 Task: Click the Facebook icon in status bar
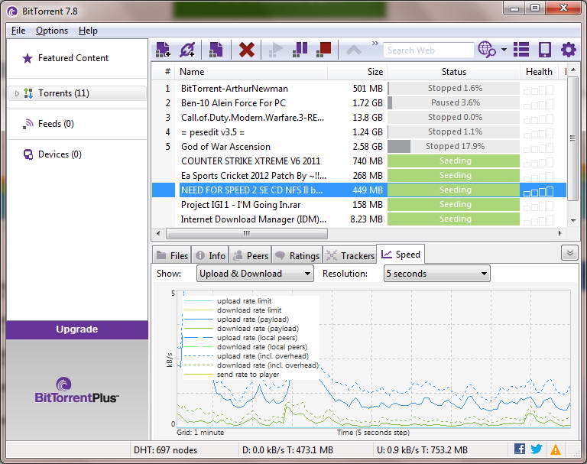coord(520,449)
